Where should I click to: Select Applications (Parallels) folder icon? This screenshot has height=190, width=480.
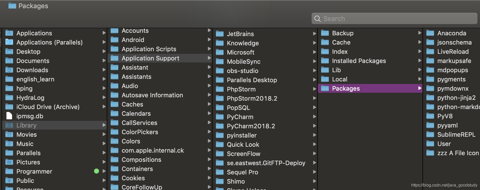9,42
